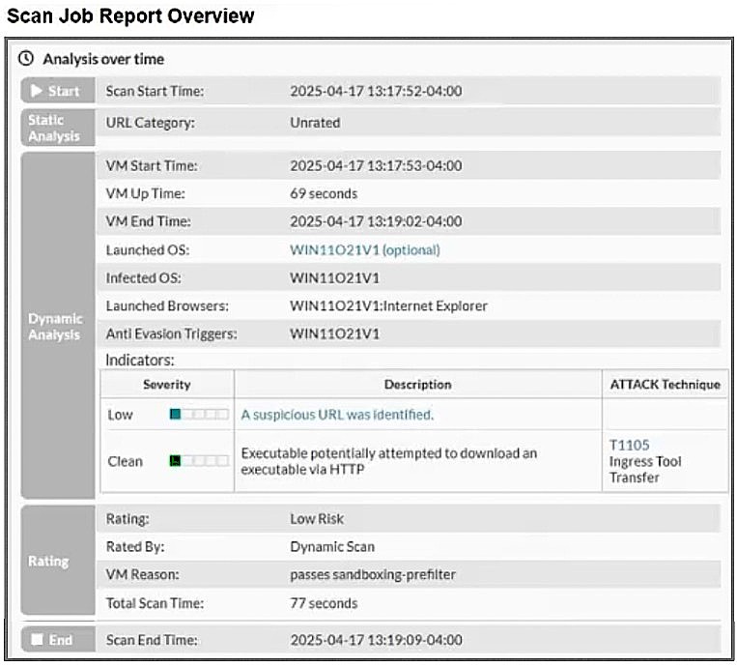Click the Clean severity level bar
The image size is (737, 667).
pos(199,460)
